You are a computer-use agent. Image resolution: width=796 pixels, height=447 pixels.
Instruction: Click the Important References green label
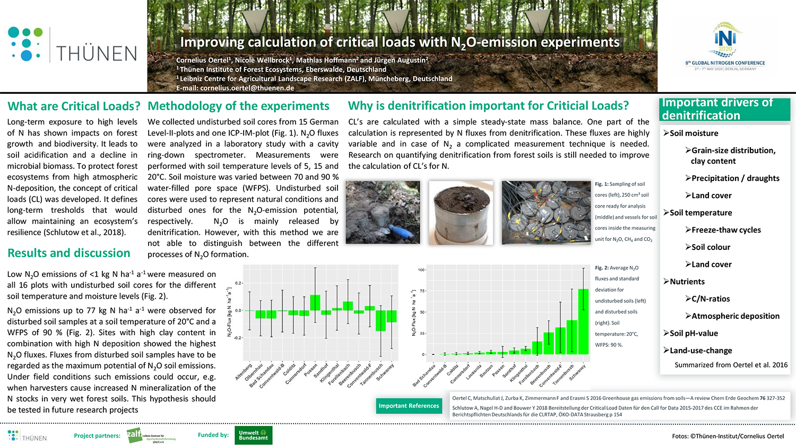[x=409, y=406]
